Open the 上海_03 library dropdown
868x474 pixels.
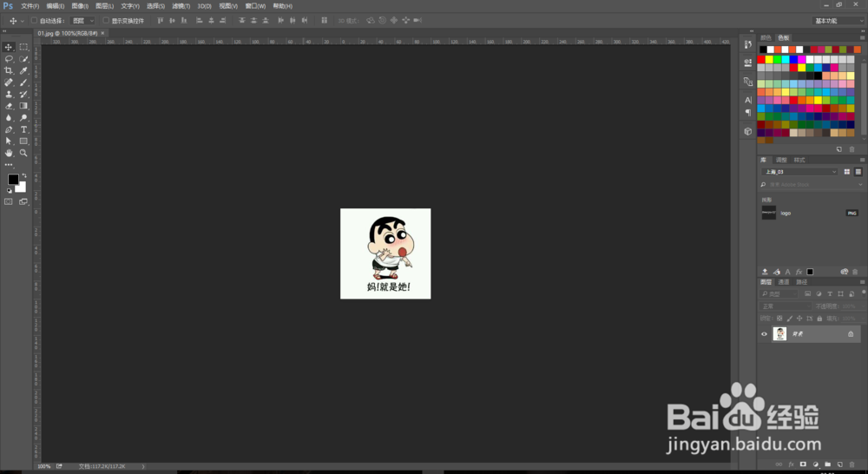pos(799,172)
